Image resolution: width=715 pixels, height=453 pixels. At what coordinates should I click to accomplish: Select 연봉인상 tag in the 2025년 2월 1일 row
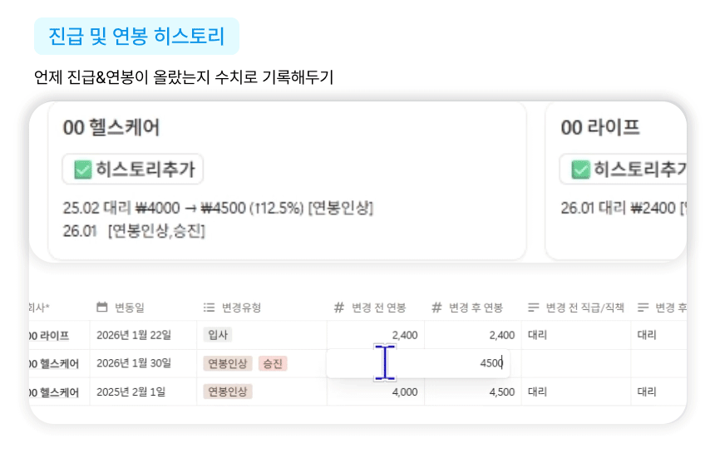tap(228, 391)
